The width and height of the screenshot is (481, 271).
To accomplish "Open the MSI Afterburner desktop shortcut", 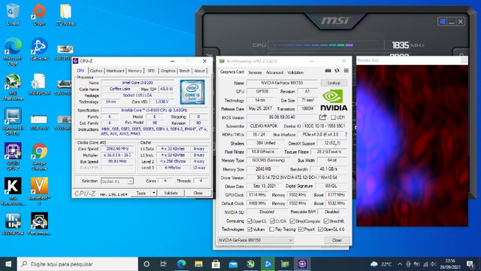I will coord(13,87).
